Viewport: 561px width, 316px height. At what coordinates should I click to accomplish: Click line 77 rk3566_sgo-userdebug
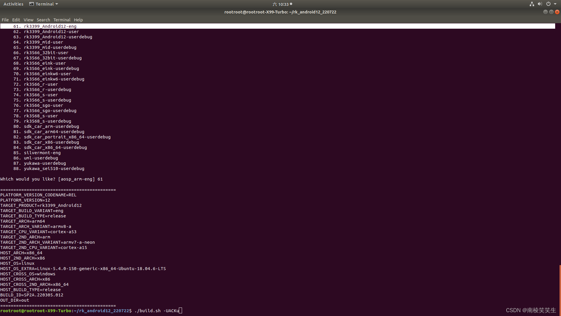pos(45,111)
